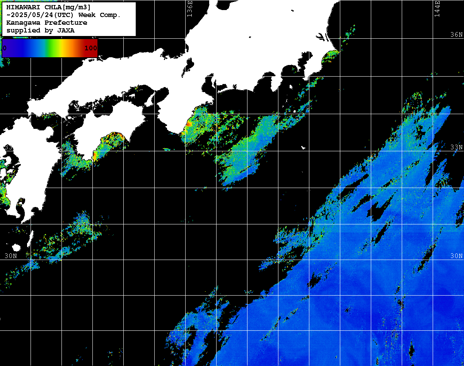The width and height of the screenshot is (464, 366).
Task: Click the "Kanagawa Prefecture" text
Action: click(46, 23)
